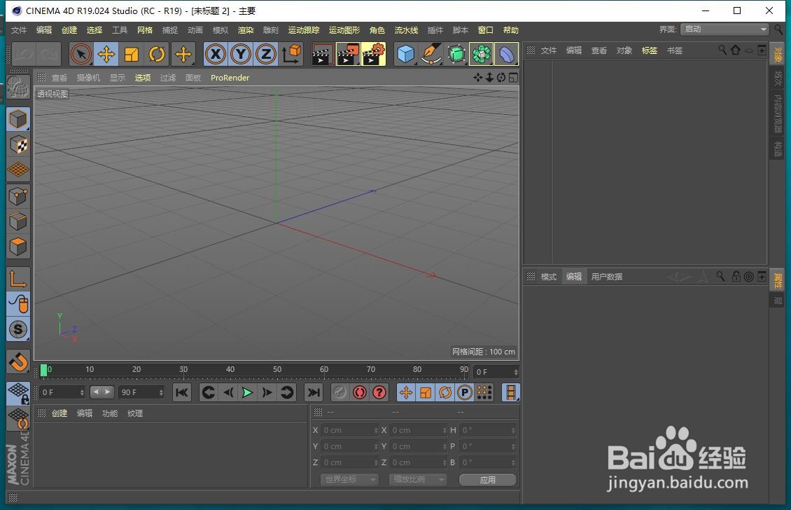Open 创建 menu in material manager
Viewport: 791px width, 510px height.
(59, 413)
